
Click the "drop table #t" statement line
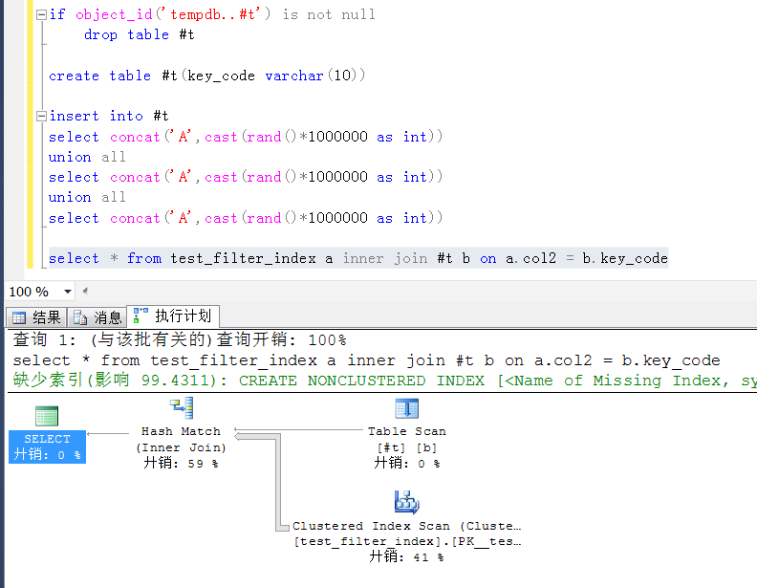click(139, 34)
